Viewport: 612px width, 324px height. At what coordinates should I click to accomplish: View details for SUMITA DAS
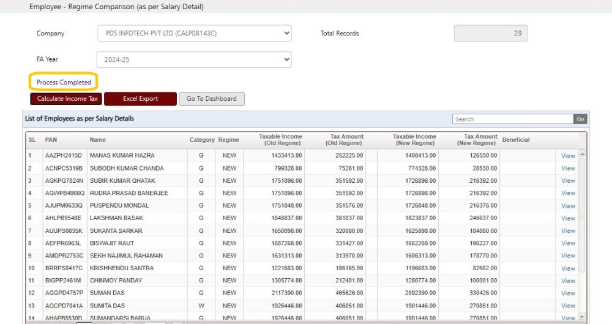[x=568, y=306]
